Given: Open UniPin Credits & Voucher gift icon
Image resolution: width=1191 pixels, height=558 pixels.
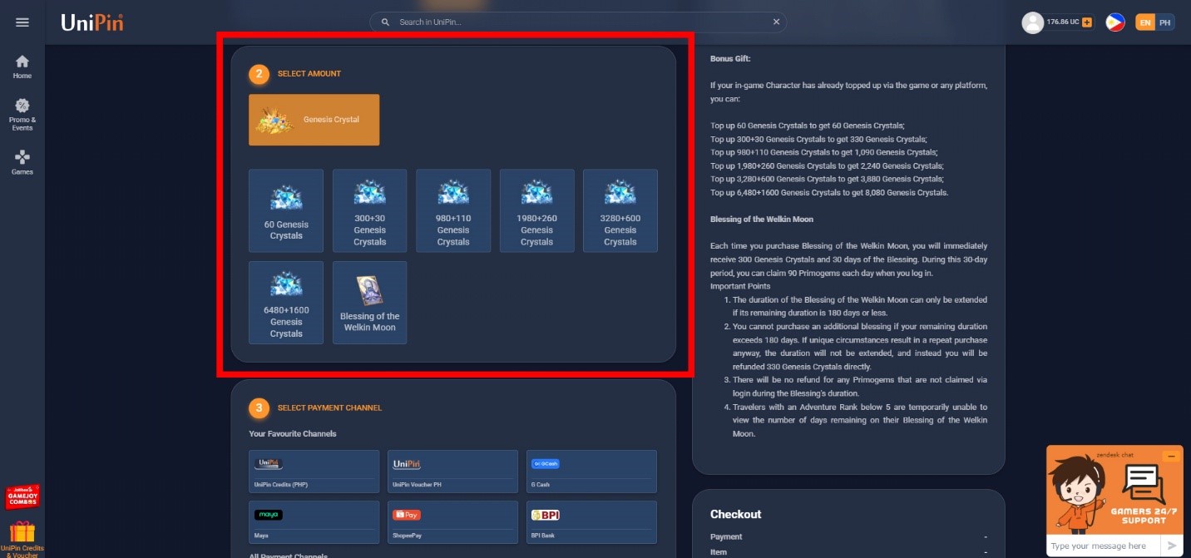Looking at the screenshot, I should 22,539.
